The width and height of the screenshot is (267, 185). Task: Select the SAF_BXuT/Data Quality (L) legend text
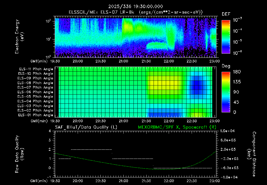coord(86,127)
